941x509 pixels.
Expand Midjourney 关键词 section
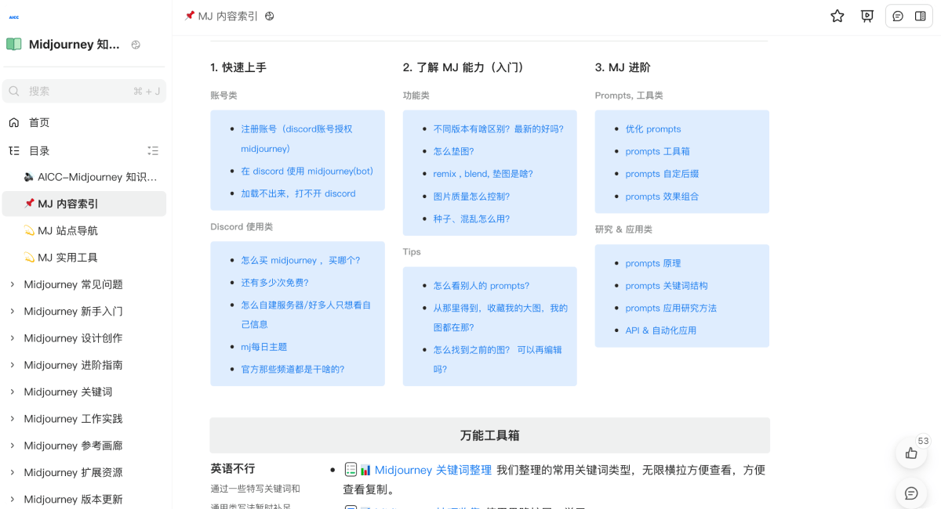pos(12,392)
